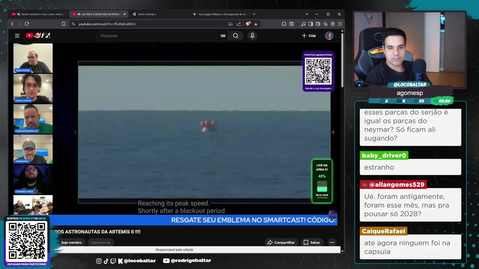Click the Seja membro button
This screenshot has width=479, height=269.
(71, 242)
